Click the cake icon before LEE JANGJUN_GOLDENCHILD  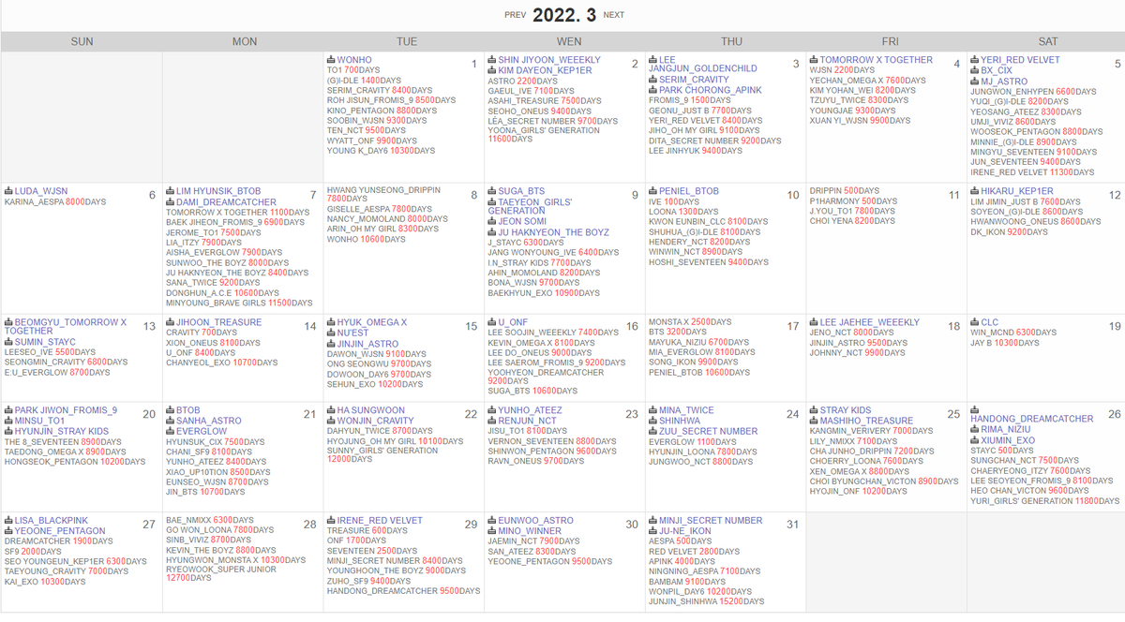(x=653, y=60)
